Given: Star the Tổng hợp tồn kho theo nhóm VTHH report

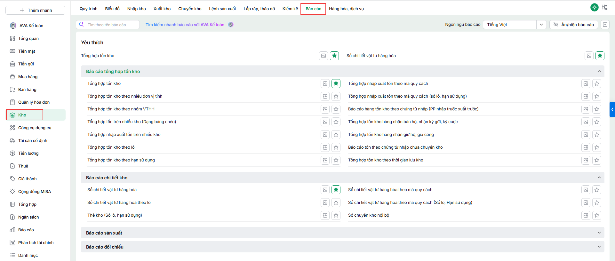Looking at the screenshot, I should click(x=336, y=109).
